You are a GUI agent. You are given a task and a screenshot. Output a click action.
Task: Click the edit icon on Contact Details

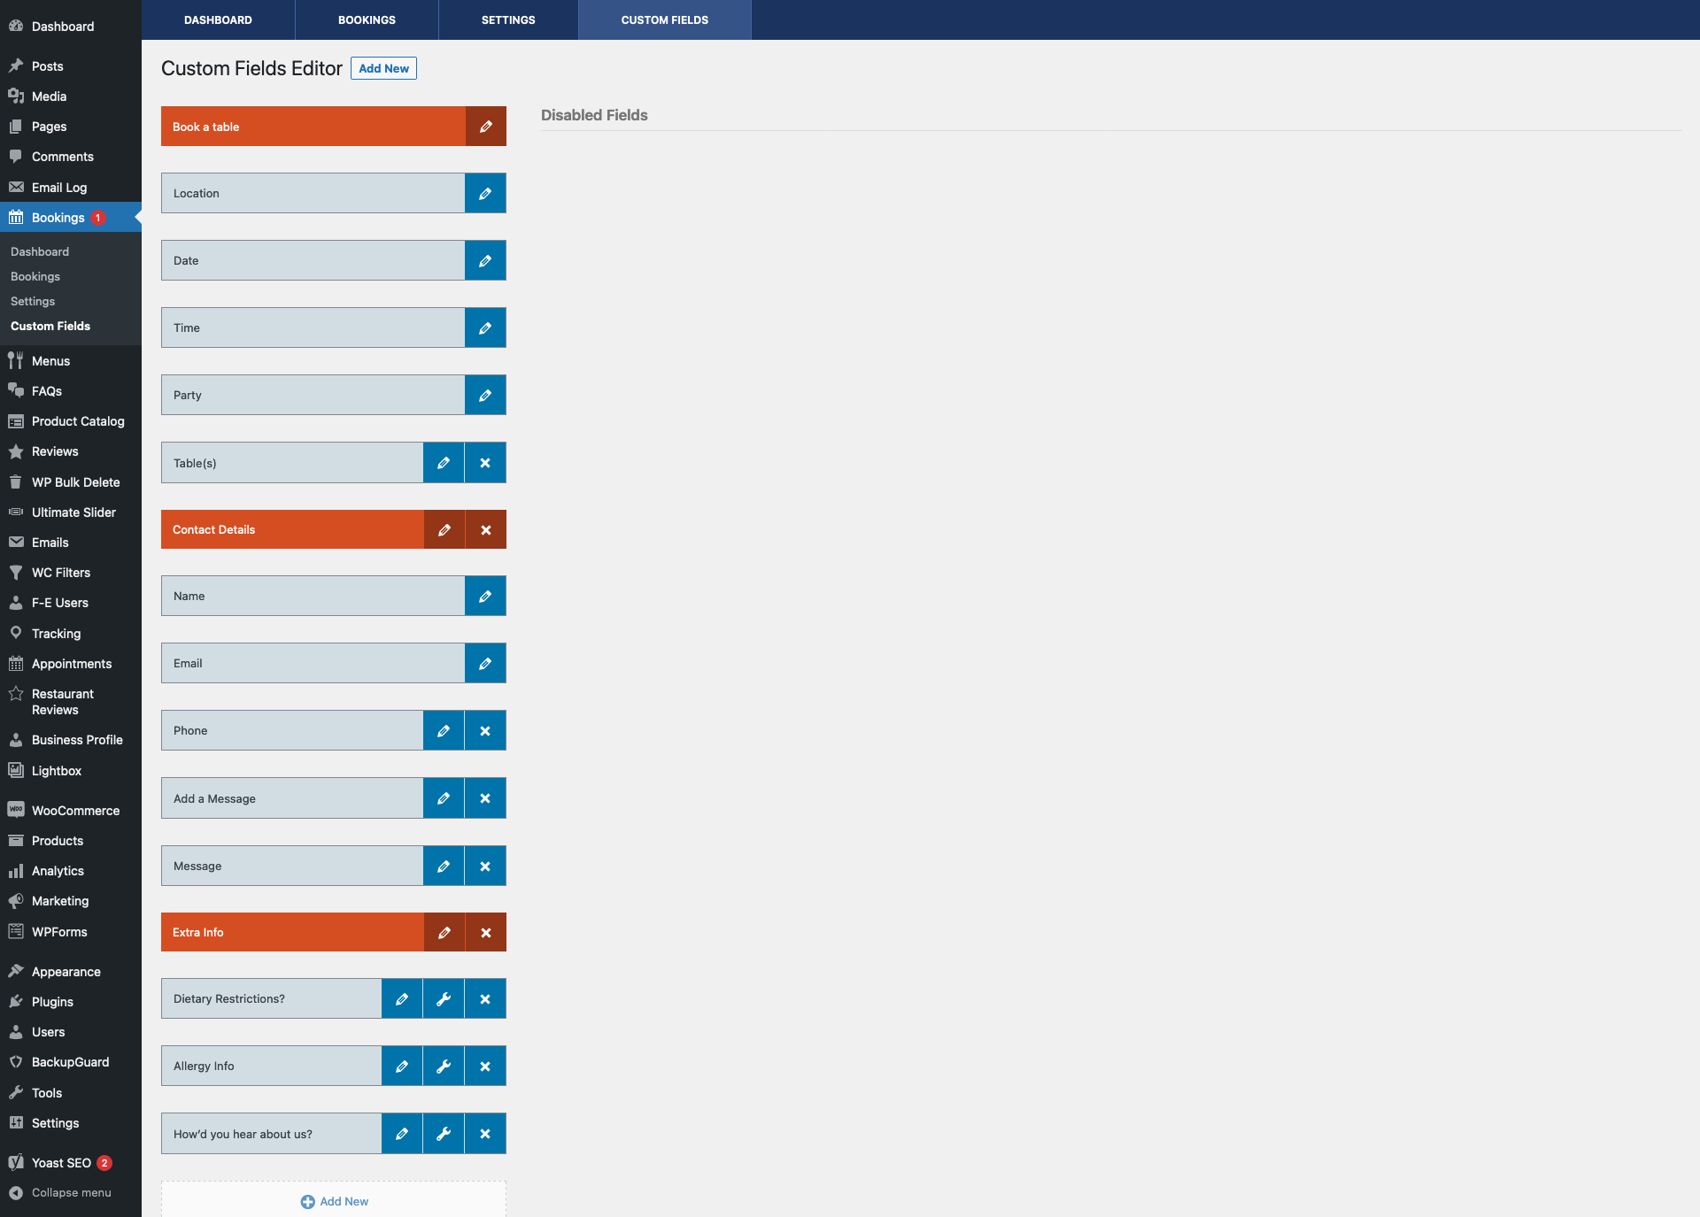coord(444,529)
